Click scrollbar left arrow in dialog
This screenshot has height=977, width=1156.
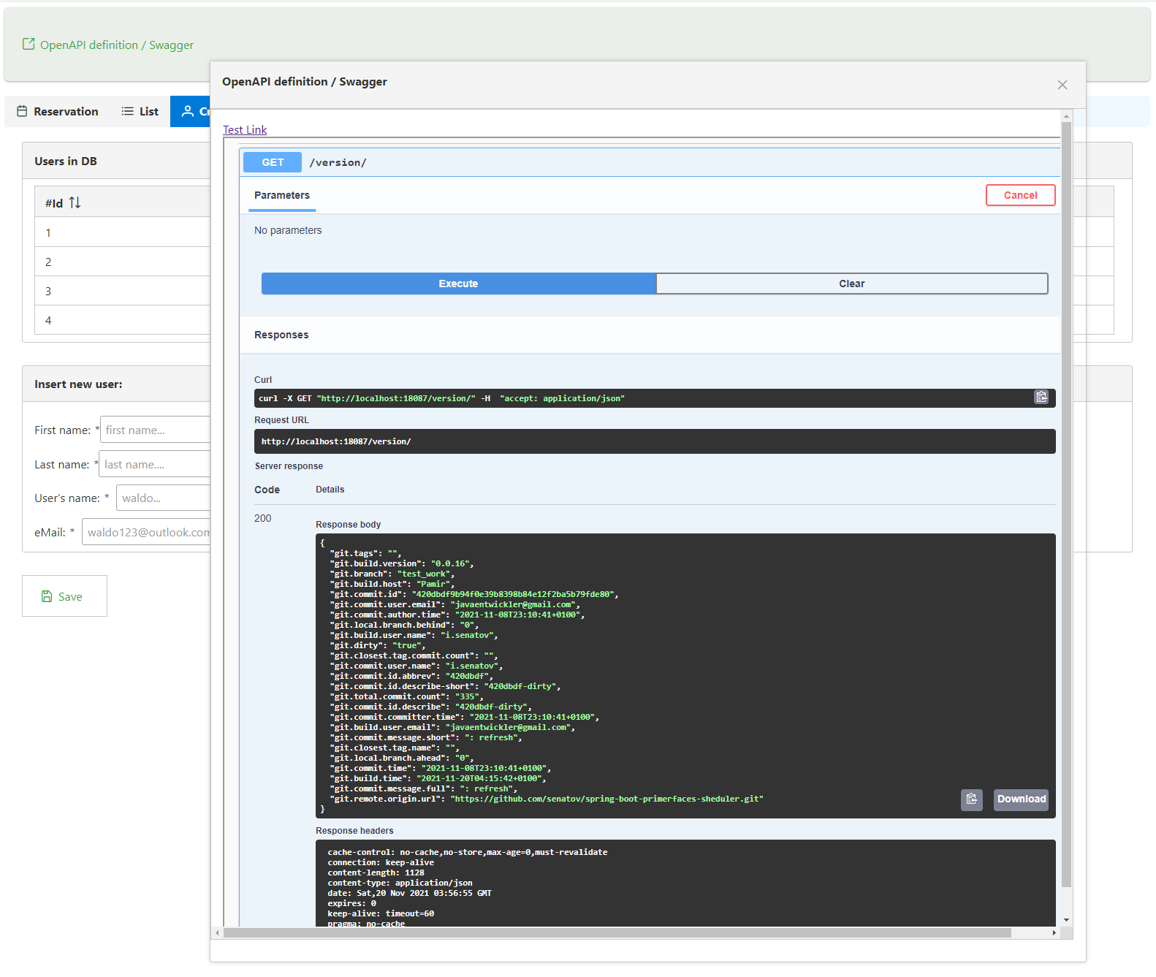[217, 932]
